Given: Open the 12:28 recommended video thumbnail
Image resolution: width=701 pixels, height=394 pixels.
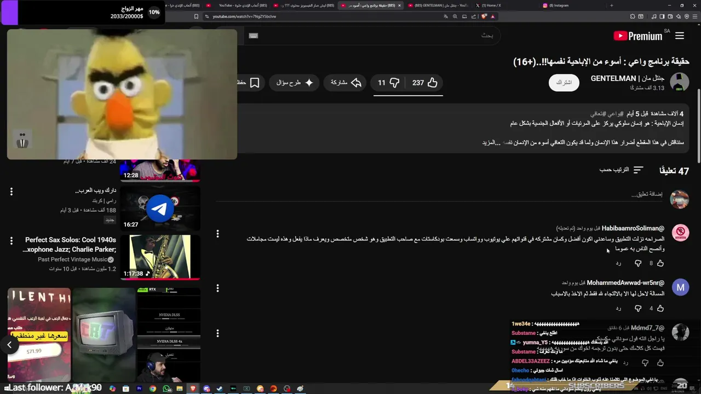Looking at the screenshot, I should pyautogui.click(x=160, y=170).
